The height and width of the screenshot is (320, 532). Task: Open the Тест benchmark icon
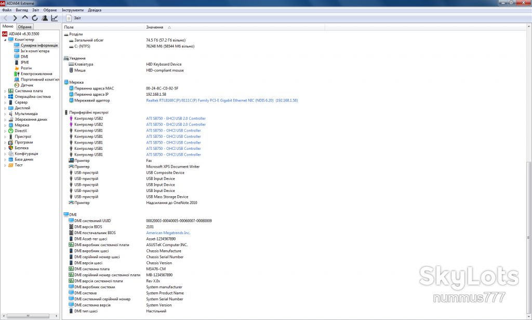click(x=10, y=165)
